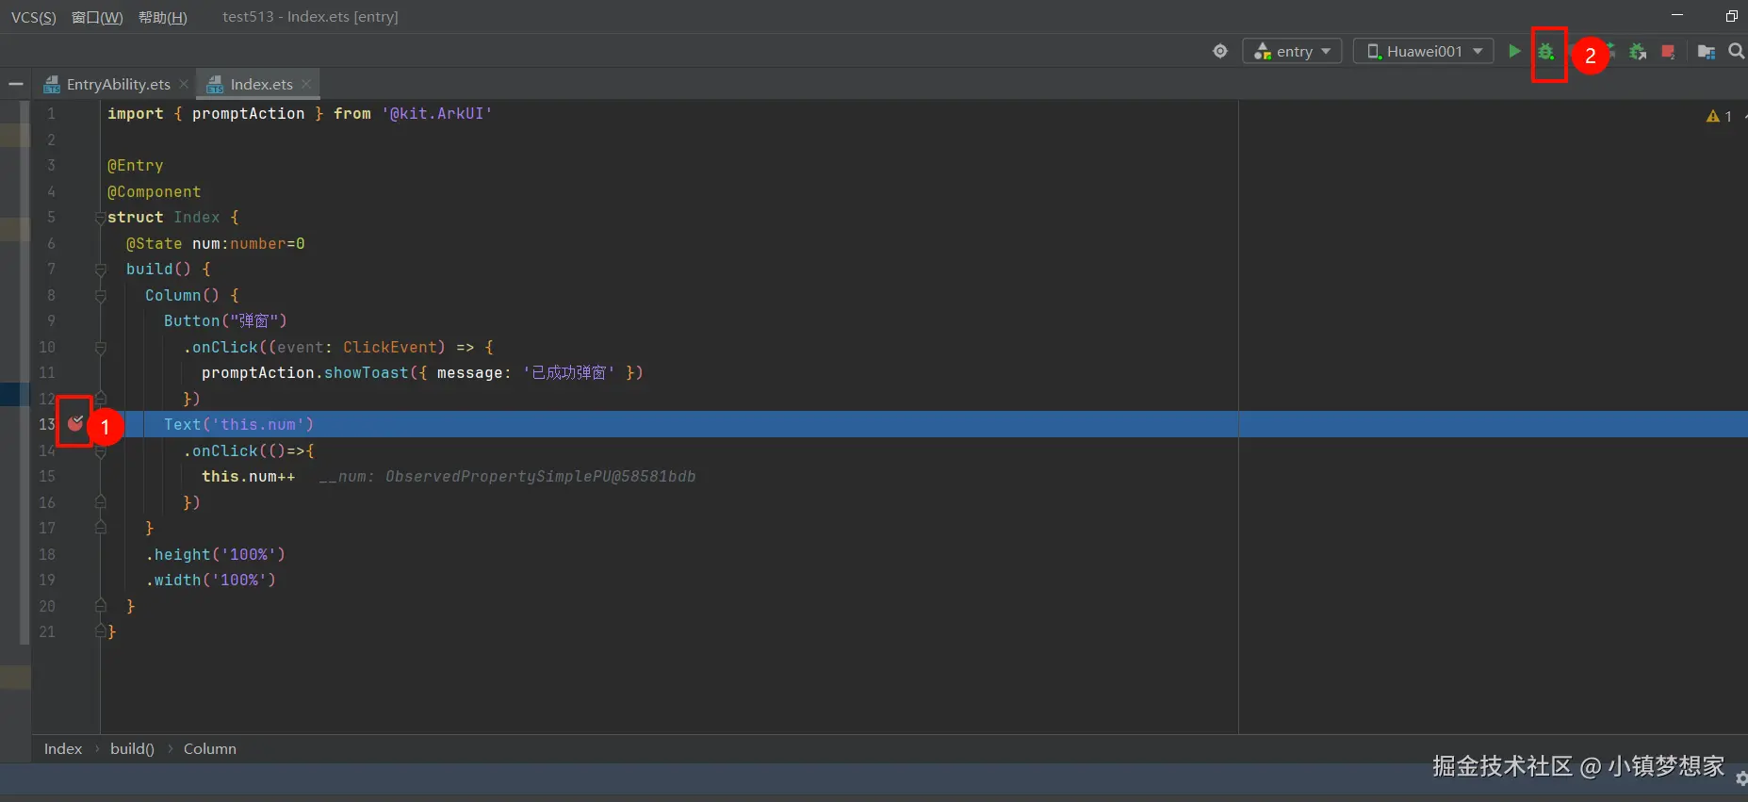
Task: Open the entry module configuration dropdown
Action: point(1292,52)
